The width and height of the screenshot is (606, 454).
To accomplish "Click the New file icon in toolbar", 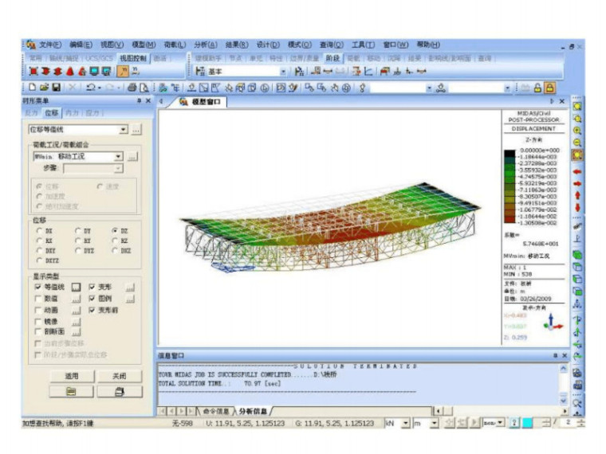I will [32, 88].
